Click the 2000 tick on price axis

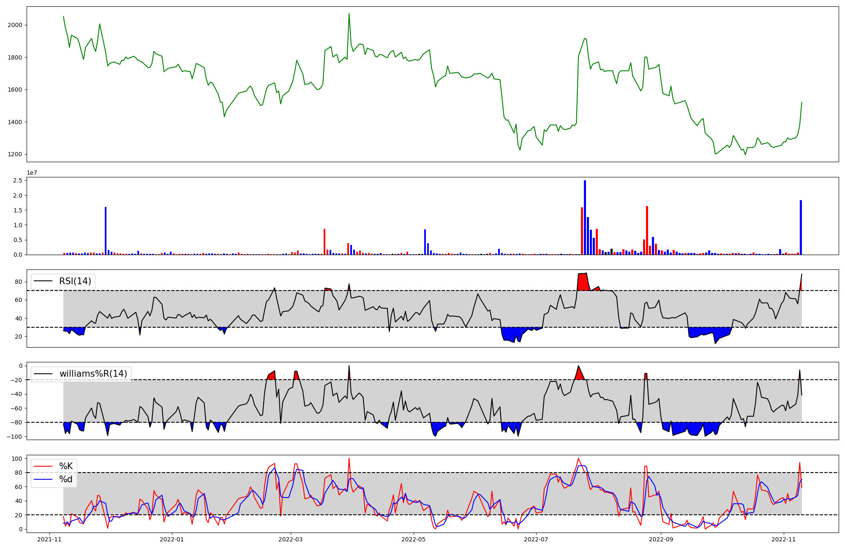pos(15,25)
